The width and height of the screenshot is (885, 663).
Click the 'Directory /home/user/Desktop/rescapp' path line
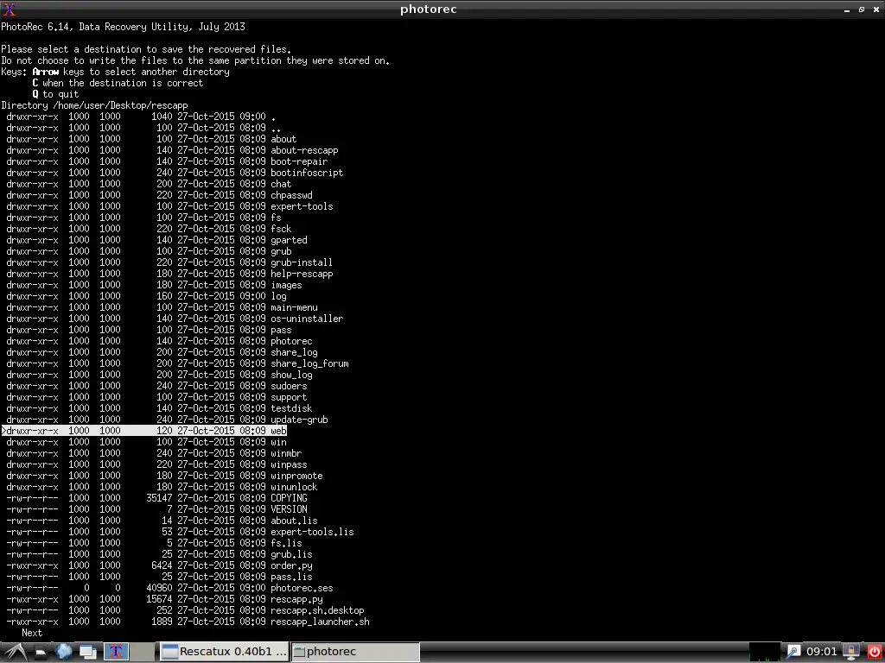coord(95,105)
